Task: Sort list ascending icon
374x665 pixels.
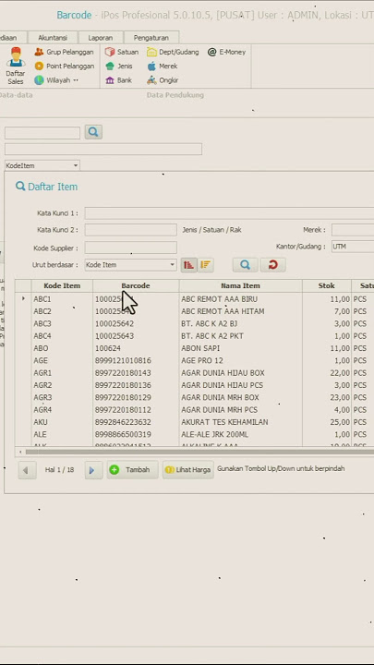Action: click(x=188, y=265)
